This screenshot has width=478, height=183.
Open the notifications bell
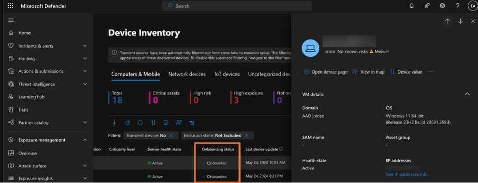pos(412,6)
